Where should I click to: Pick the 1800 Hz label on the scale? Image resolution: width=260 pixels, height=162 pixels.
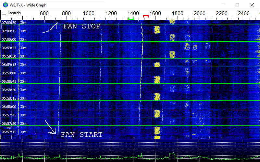pyautogui.click(x=177, y=13)
